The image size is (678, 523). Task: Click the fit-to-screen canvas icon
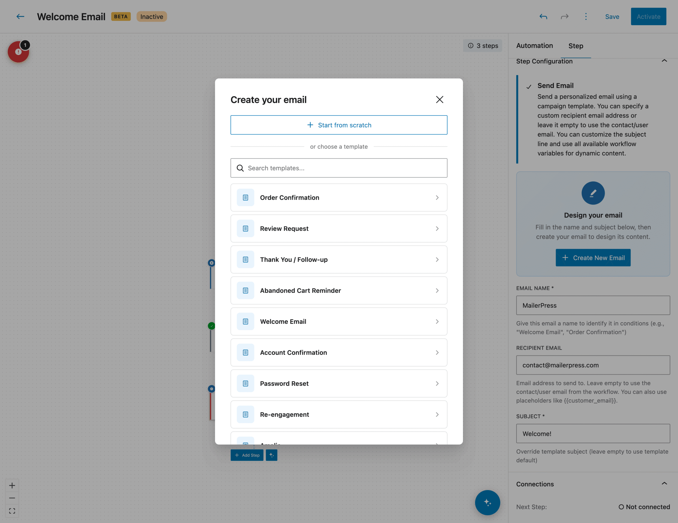(12, 511)
